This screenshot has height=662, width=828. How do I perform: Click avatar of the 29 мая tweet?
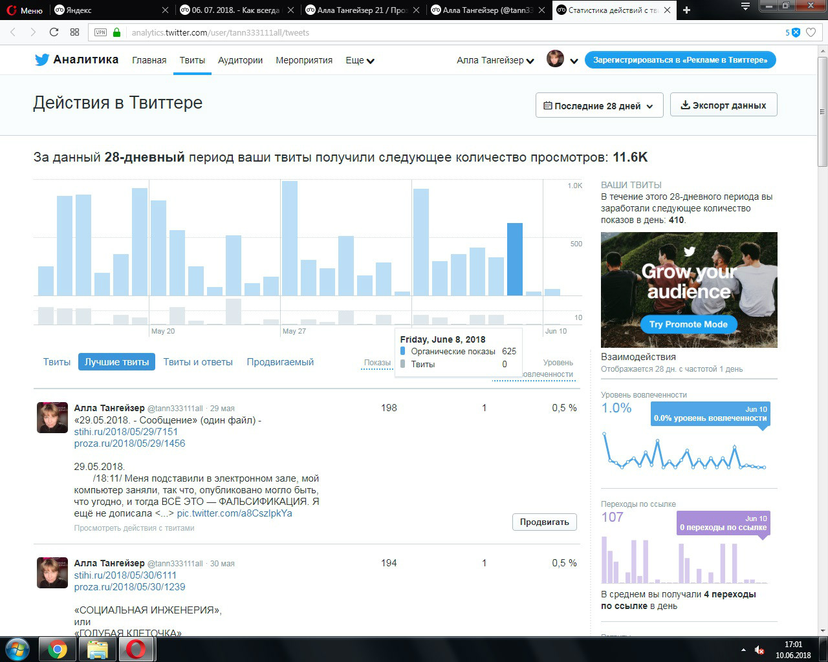[52, 418]
